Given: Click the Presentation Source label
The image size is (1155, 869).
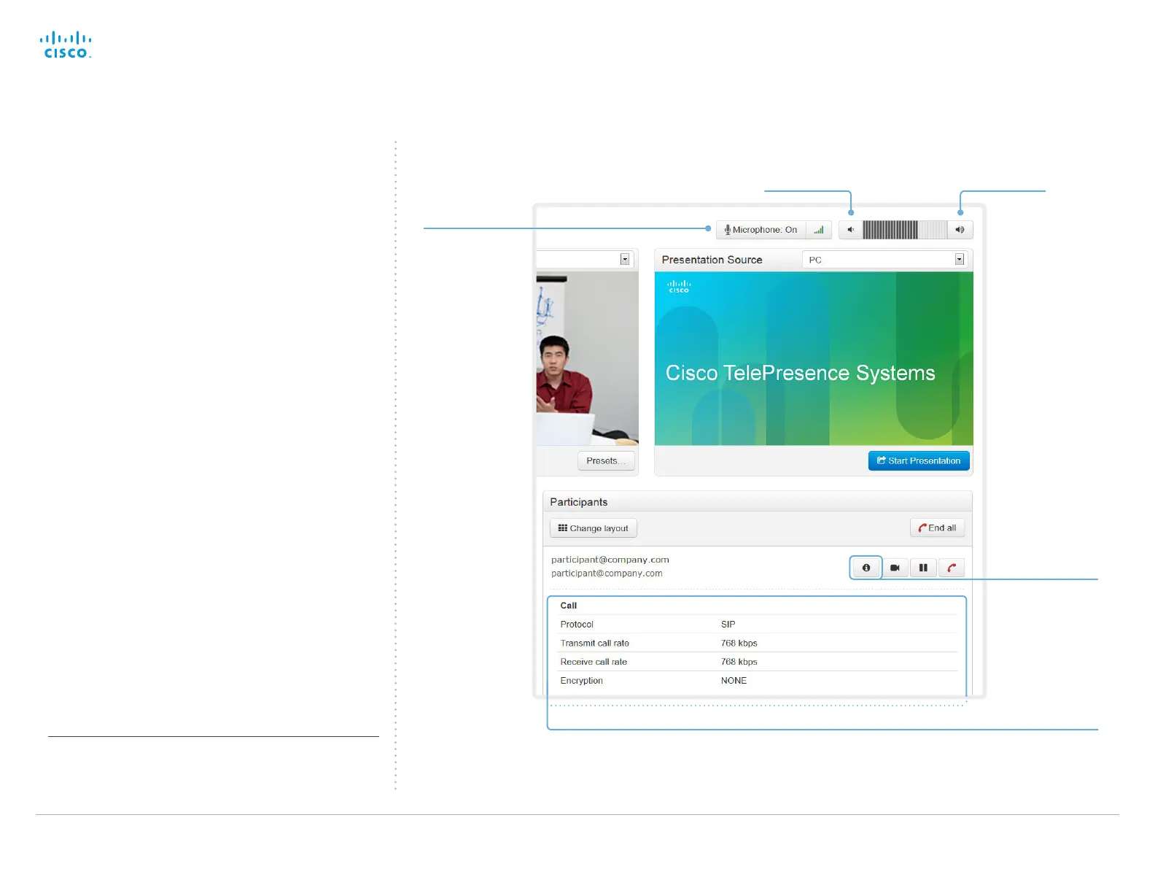Looking at the screenshot, I should tap(712, 260).
